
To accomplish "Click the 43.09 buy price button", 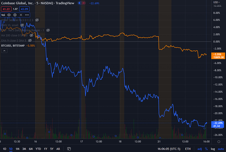I will [24, 9].
